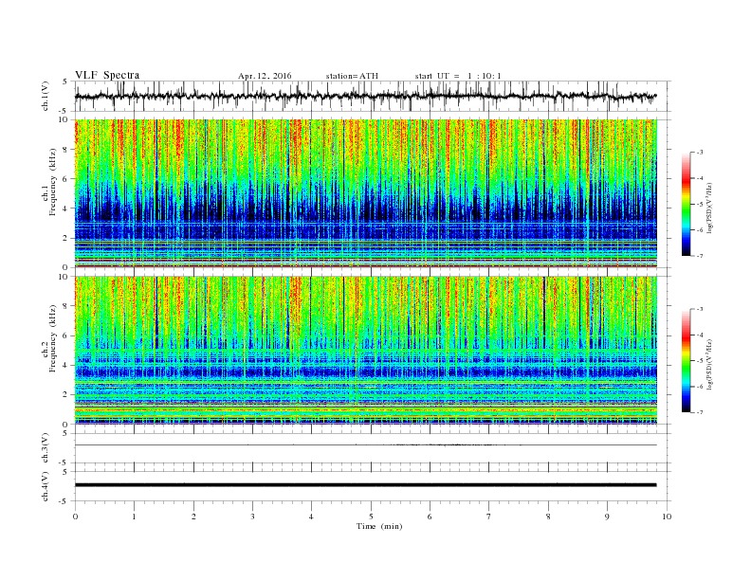The height and width of the screenshot is (580, 751).
Task: Click the log(PSD) label beside ch.2 color scale
Action: (710, 364)
